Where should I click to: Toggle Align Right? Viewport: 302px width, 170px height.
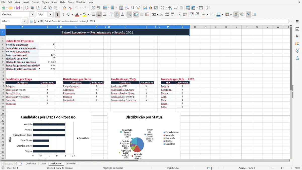click(x=104, y=15)
